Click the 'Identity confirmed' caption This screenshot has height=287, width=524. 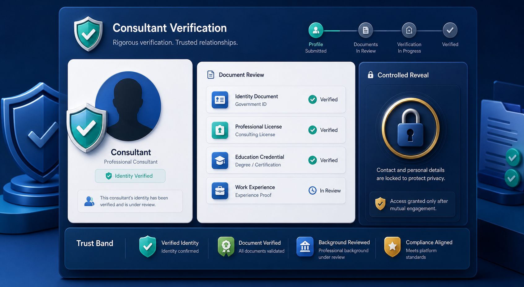click(x=180, y=251)
